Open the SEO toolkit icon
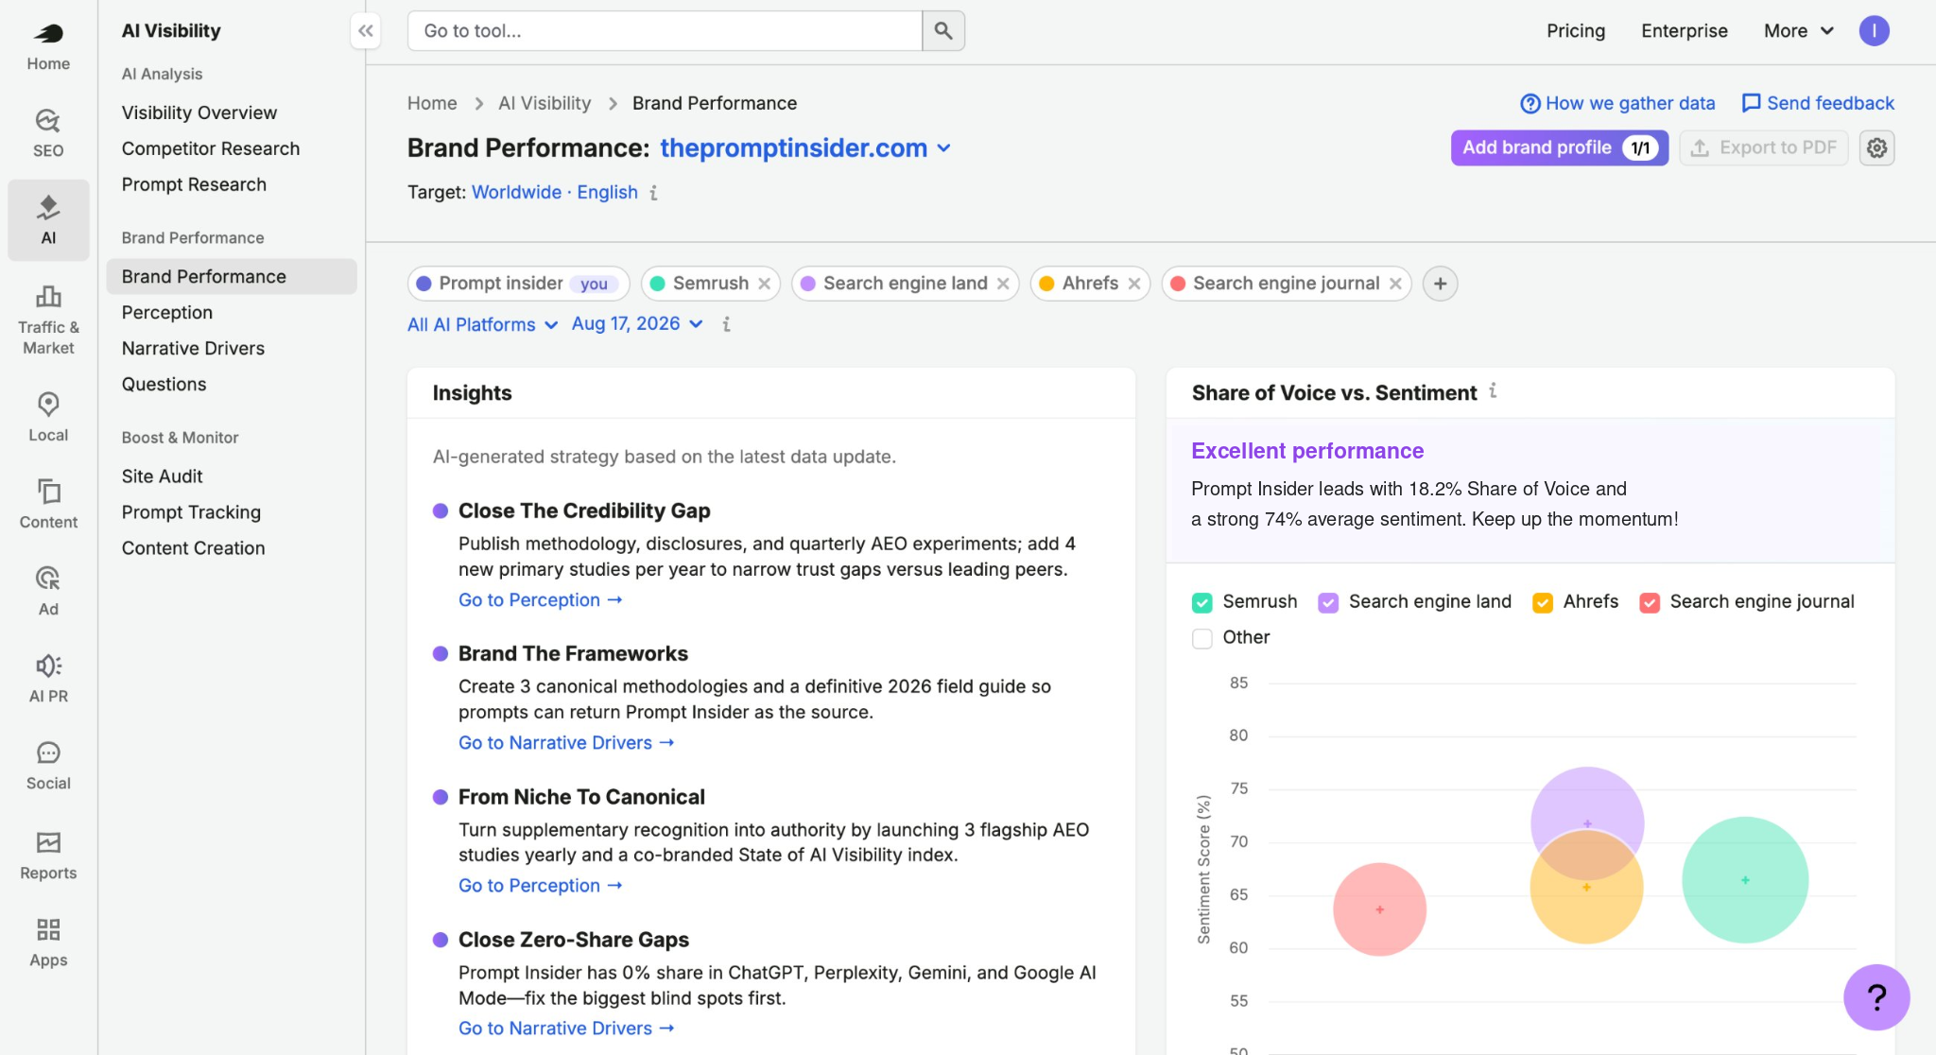This screenshot has width=1936, height=1055. pyautogui.click(x=48, y=133)
